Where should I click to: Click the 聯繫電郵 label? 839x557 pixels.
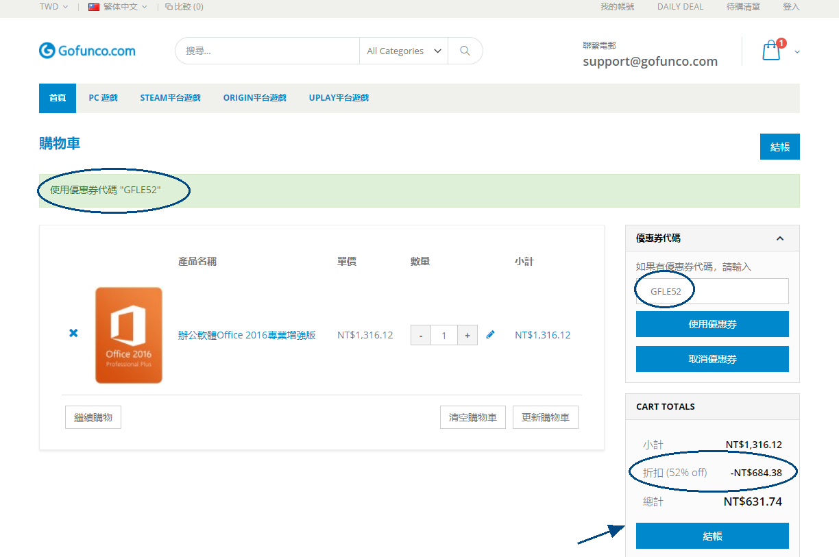pyautogui.click(x=599, y=45)
